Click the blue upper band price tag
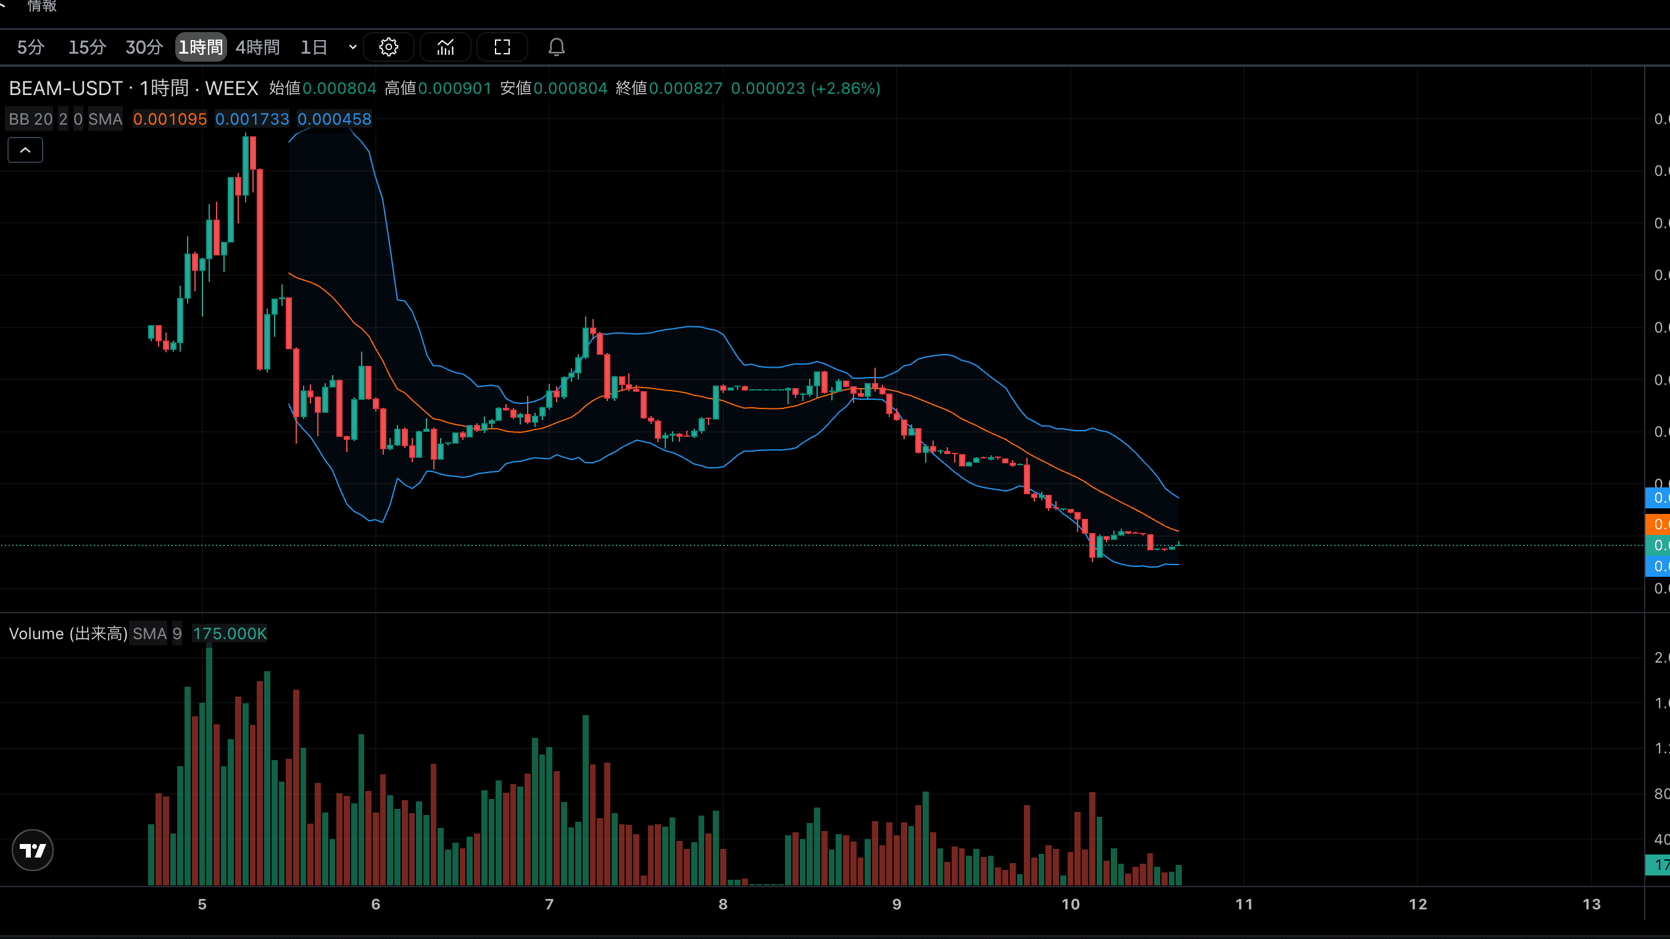 (x=1658, y=498)
